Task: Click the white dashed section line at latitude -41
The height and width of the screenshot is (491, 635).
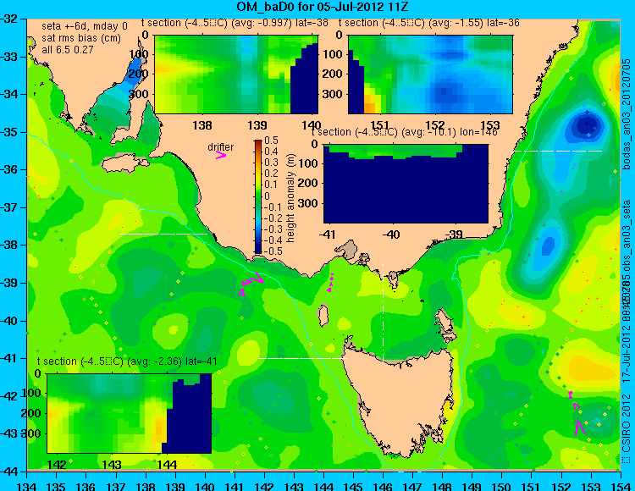Action: [302, 358]
